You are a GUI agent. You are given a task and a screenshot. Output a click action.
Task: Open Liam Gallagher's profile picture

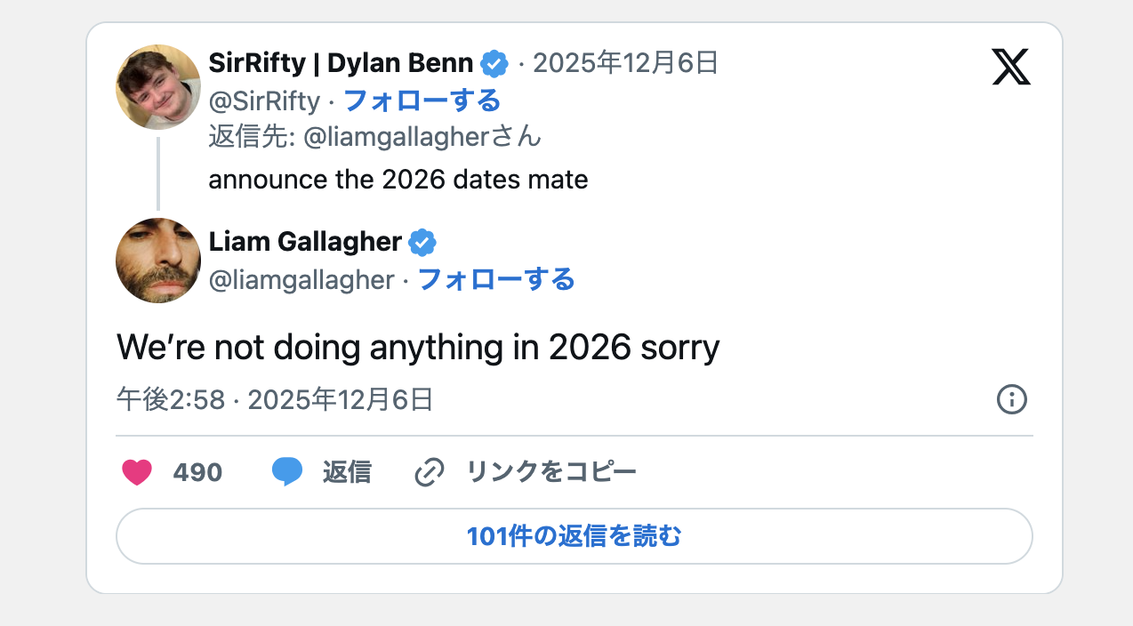click(157, 261)
